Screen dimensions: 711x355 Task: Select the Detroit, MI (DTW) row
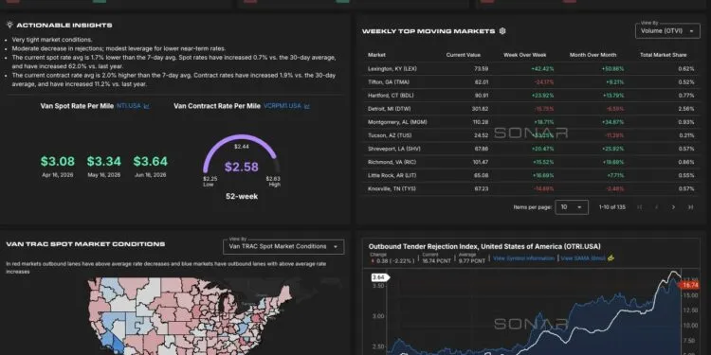531,109
